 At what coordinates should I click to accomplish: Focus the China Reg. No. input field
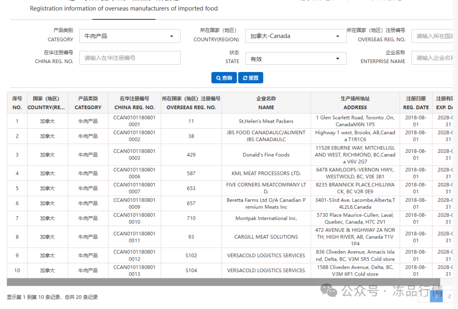pyautogui.click(x=130, y=58)
